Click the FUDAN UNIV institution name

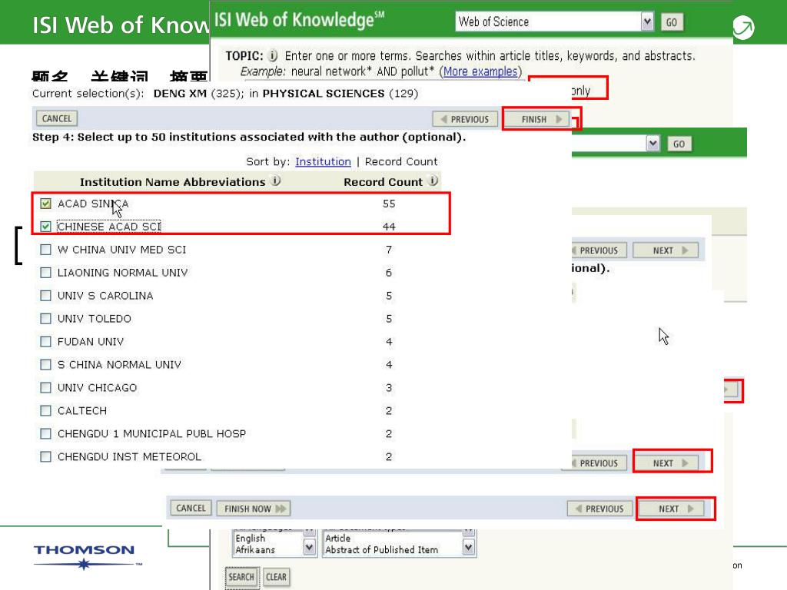click(91, 342)
